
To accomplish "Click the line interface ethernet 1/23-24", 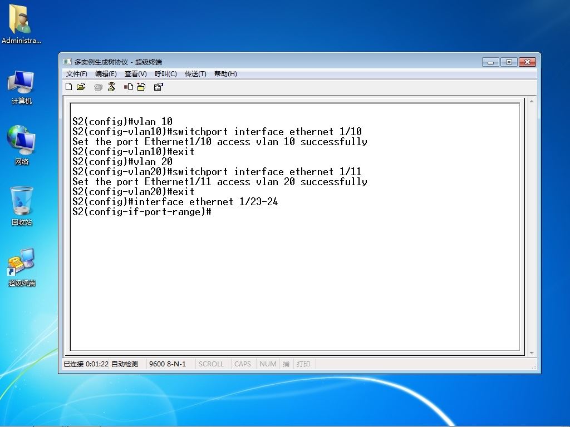I will [x=206, y=201].
